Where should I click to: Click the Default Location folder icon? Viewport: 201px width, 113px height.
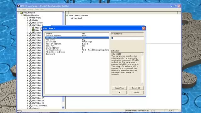click(x=24, y=15)
